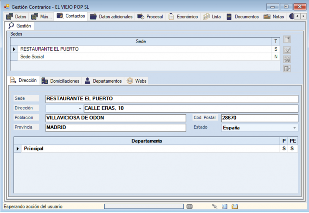Click the new sede icon beside the Sedes table
The height and width of the screenshot is (213, 309).
(x=287, y=40)
